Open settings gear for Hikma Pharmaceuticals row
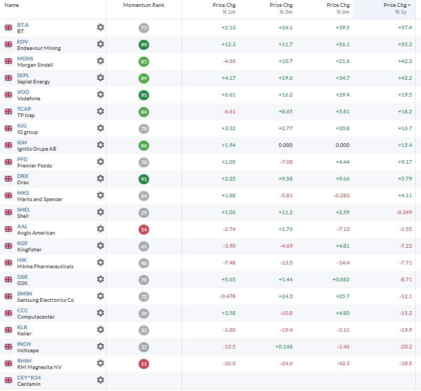Viewport: 421px width, 391px height. click(100, 262)
